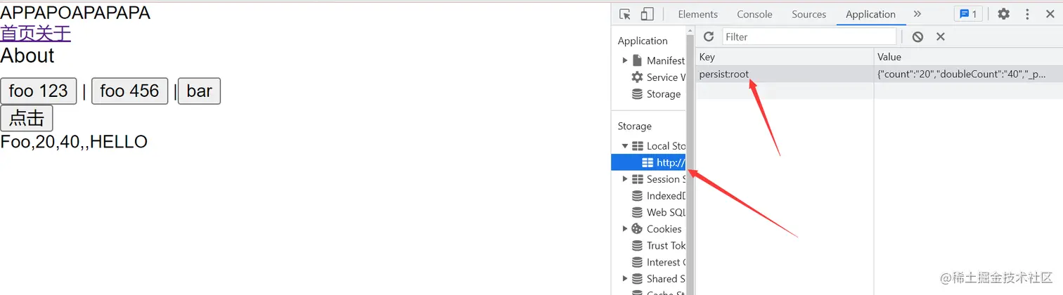This screenshot has width=1063, height=295.
Task: Expand the Manifest tree arrow
Action: [625, 60]
